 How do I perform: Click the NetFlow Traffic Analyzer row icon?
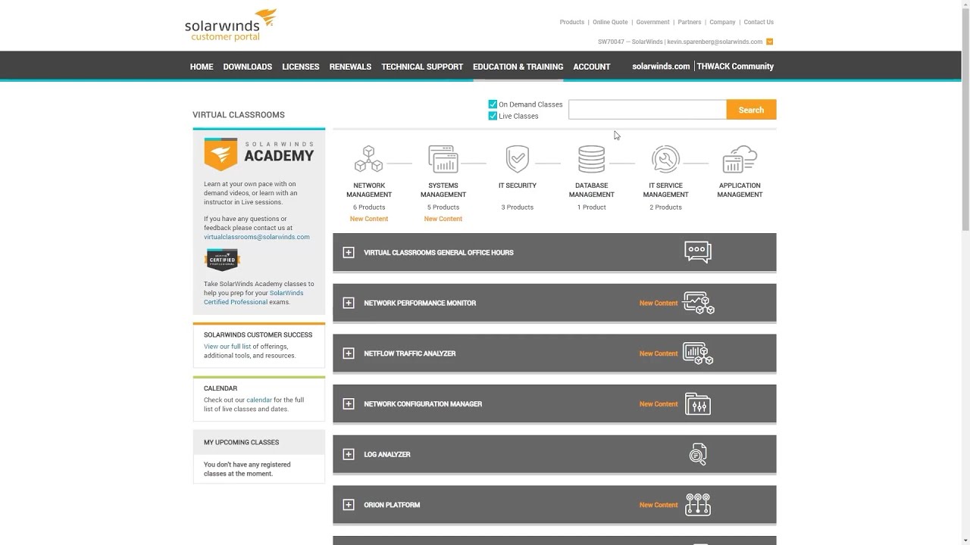click(x=698, y=353)
